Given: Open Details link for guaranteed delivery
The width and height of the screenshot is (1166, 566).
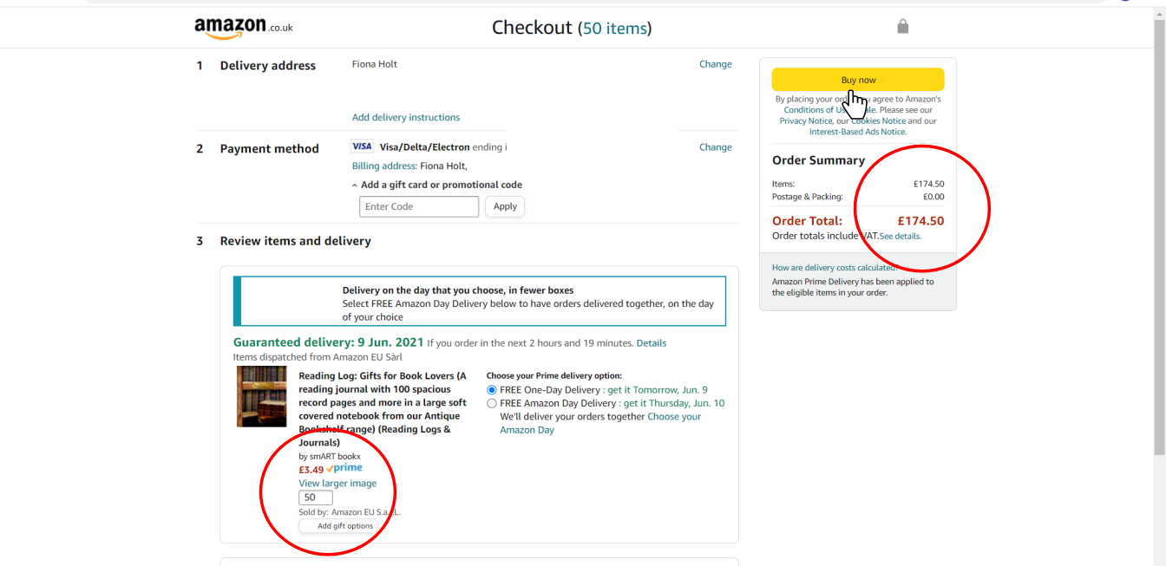Looking at the screenshot, I should (x=652, y=343).
